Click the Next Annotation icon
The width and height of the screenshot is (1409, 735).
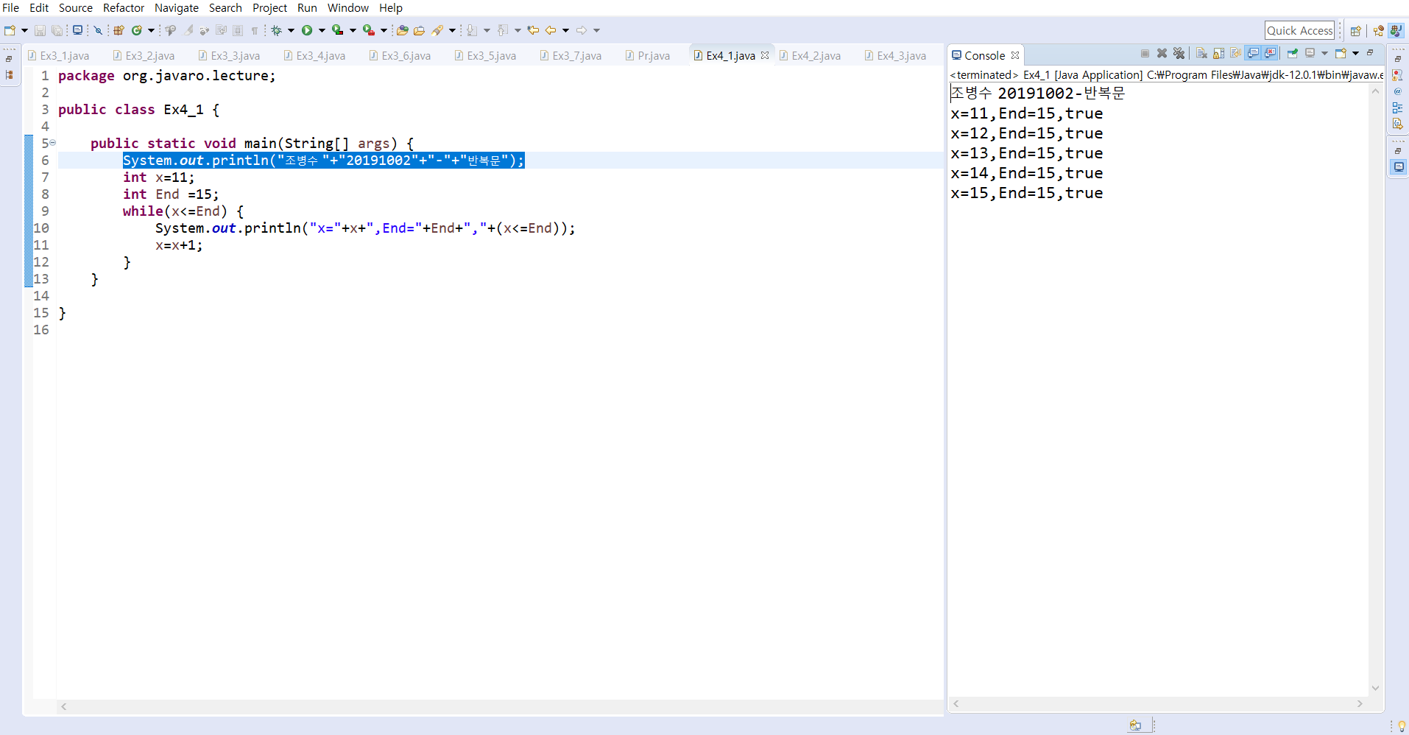(x=472, y=30)
